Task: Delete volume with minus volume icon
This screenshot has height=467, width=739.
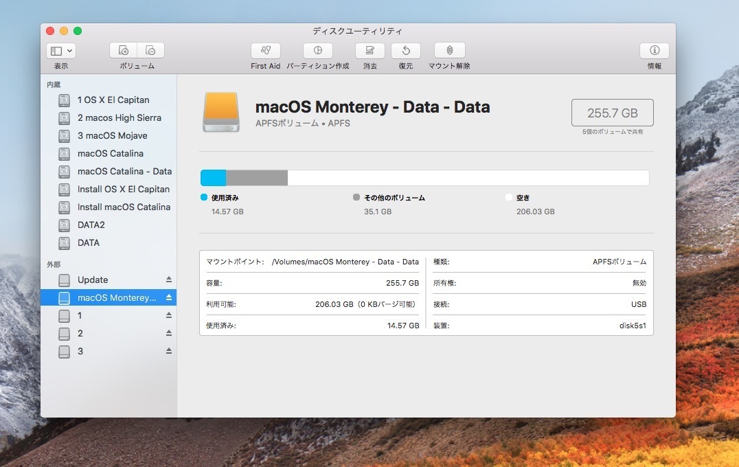Action: pyautogui.click(x=150, y=51)
